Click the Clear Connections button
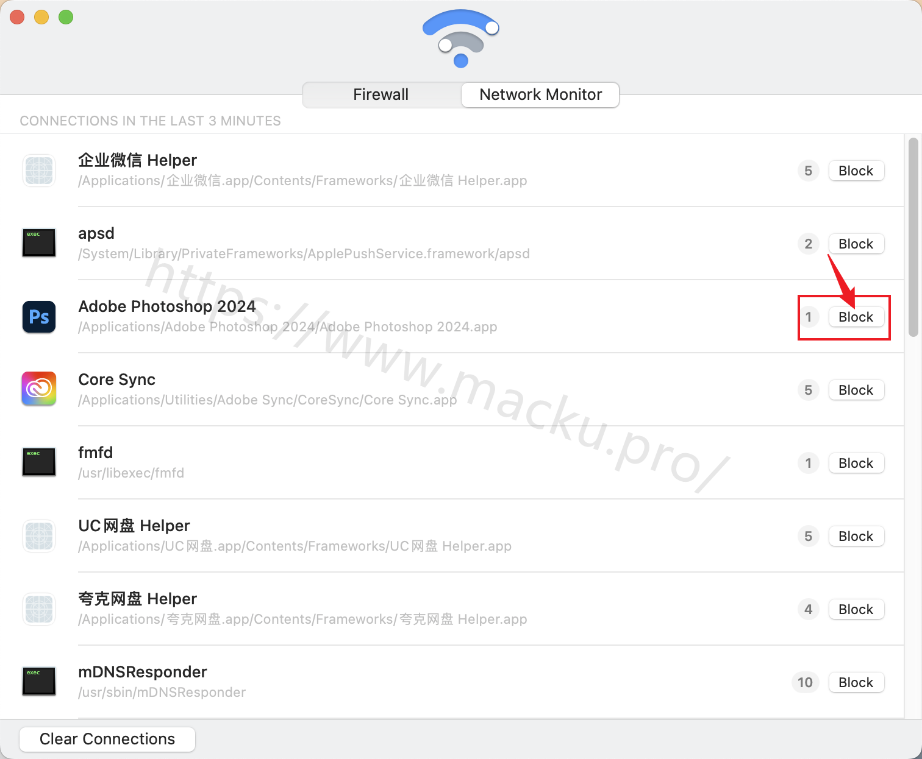 pyautogui.click(x=107, y=739)
